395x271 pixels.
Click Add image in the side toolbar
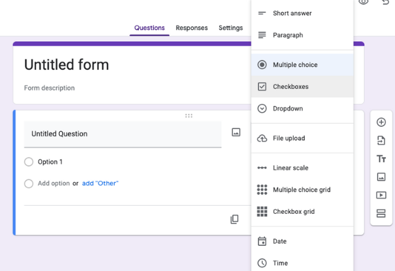coord(381,177)
